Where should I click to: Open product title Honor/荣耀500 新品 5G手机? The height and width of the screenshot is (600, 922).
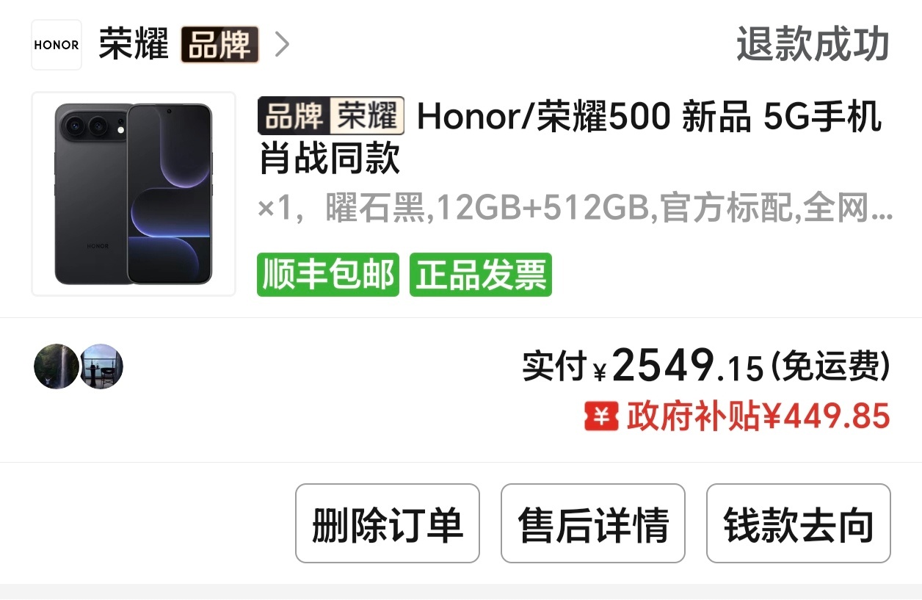point(570,137)
